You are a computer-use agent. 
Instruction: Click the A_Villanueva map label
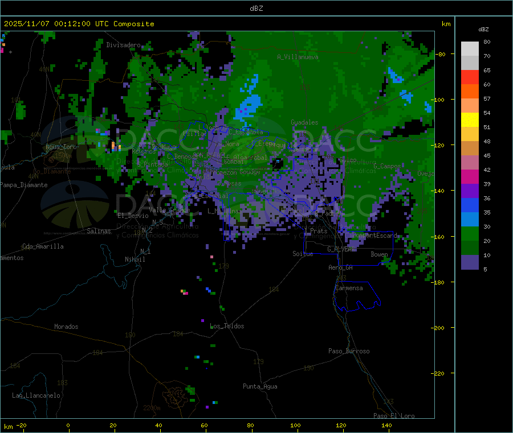pyautogui.click(x=298, y=57)
